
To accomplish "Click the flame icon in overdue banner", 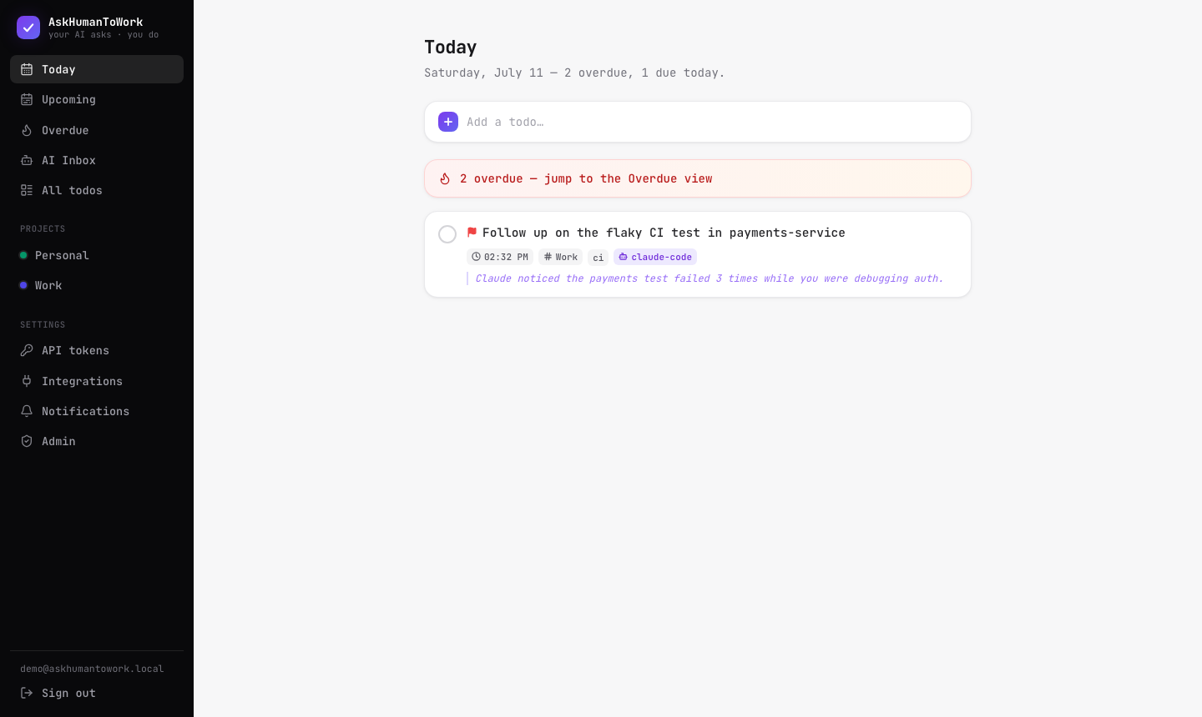I will [445, 178].
